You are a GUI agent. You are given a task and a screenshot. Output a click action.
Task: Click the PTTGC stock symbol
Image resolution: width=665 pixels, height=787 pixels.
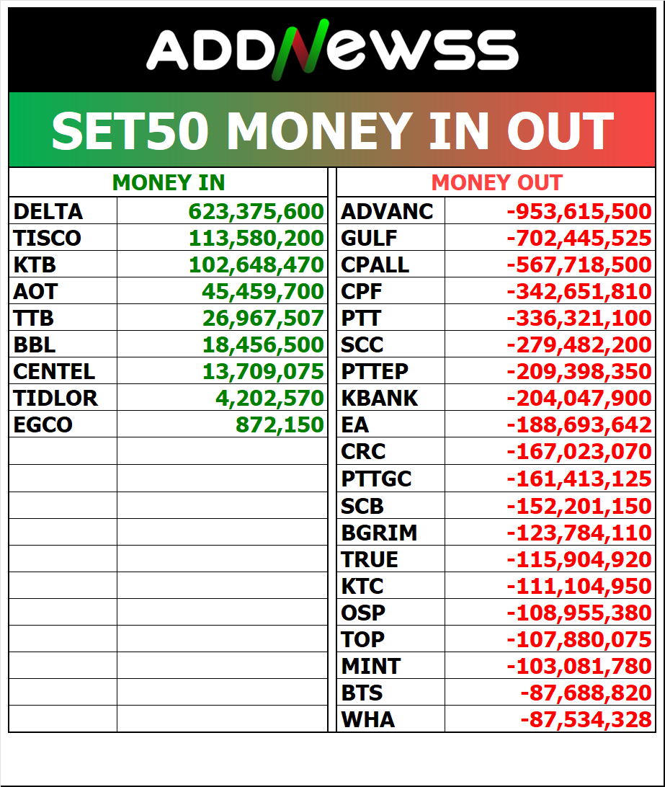[x=376, y=478]
